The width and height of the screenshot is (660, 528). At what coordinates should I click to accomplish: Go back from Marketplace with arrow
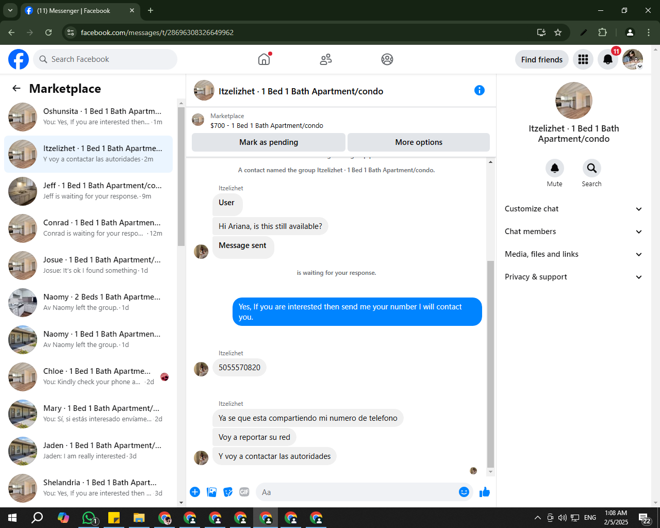point(16,88)
